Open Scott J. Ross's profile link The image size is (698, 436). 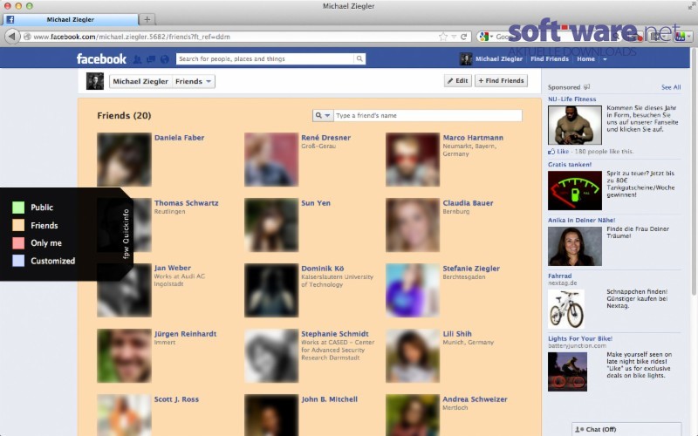point(176,399)
